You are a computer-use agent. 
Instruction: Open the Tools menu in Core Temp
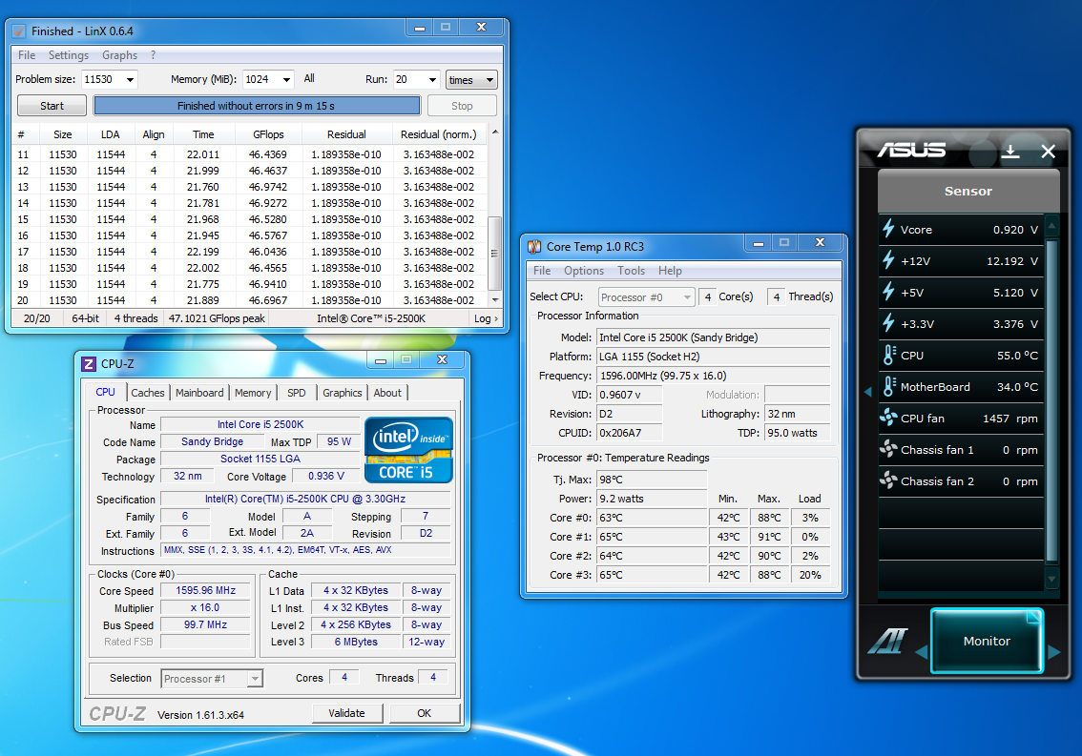[631, 271]
